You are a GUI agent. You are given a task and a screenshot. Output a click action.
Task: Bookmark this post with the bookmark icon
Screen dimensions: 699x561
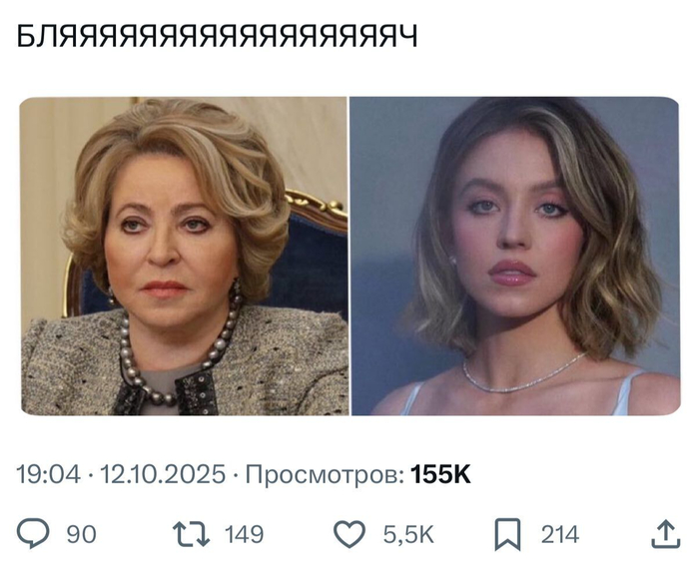(507, 534)
